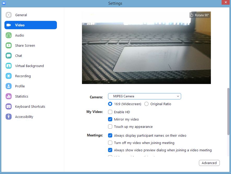Select the Video camera icon in sidebar
This screenshot has width=231, height=174.
(x=9, y=25)
